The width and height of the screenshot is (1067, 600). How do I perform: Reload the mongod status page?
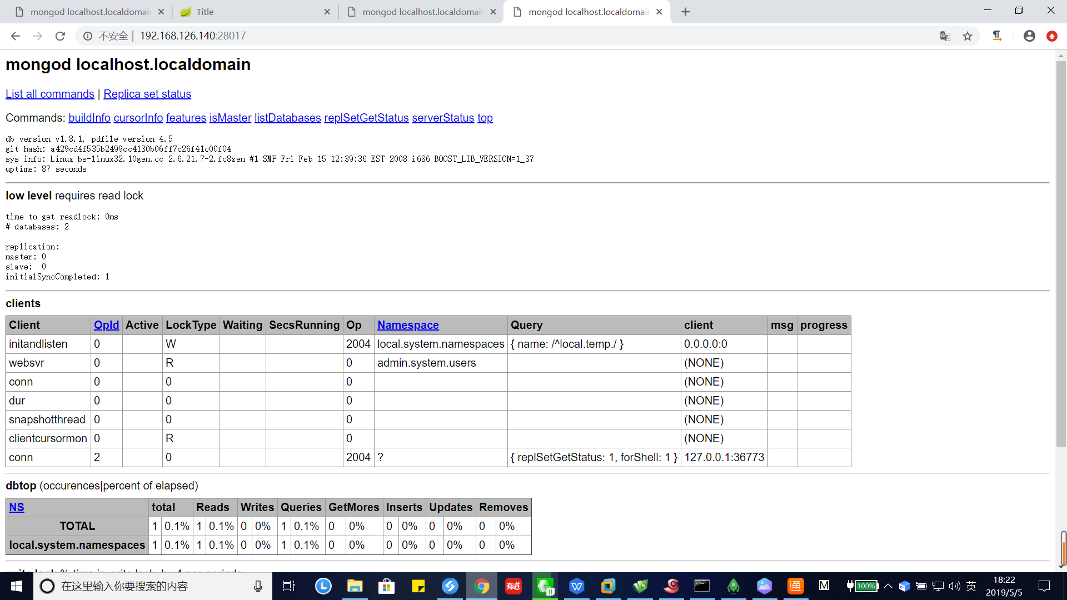tap(60, 36)
